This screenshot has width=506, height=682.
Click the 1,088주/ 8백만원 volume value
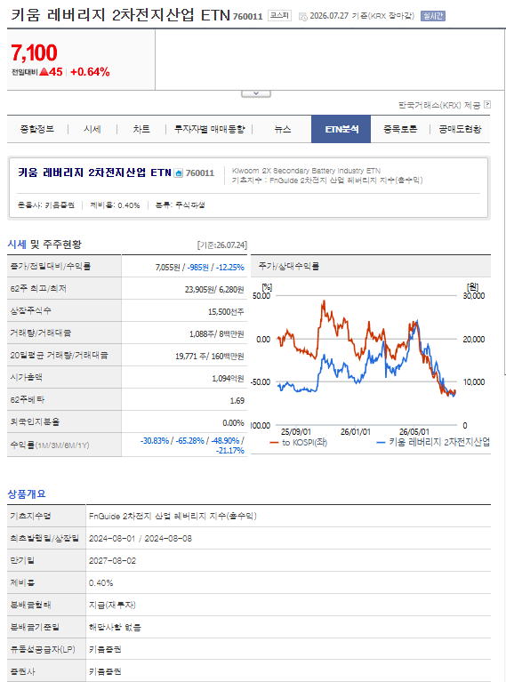click(x=216, y=333)
